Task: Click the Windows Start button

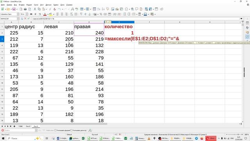Action: click(3, 138)
